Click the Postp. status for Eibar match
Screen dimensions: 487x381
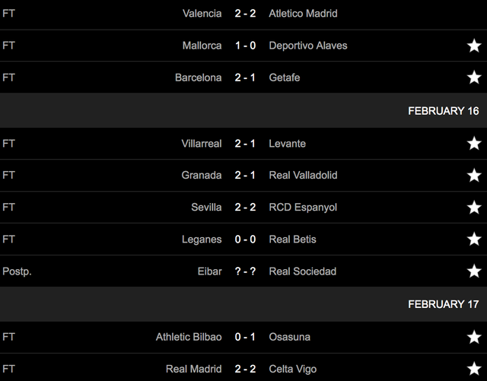click(x=17, y=271)
